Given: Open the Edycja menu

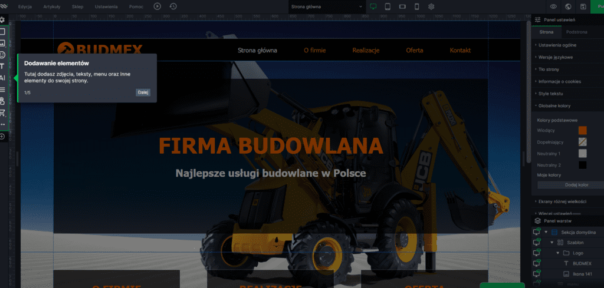Looking at the screenshot, I should point(25,6).
